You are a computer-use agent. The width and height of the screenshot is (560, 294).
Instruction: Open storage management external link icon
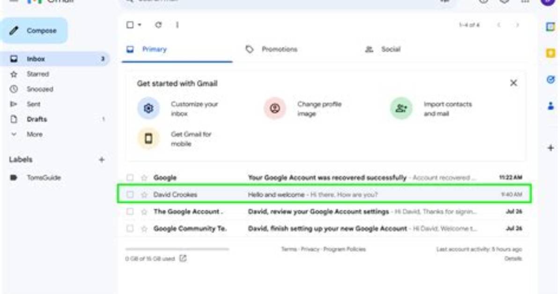[183, 258]
